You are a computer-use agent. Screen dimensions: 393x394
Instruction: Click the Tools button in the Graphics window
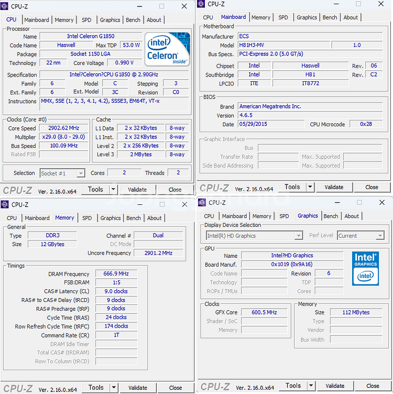[x=293, y=386]
